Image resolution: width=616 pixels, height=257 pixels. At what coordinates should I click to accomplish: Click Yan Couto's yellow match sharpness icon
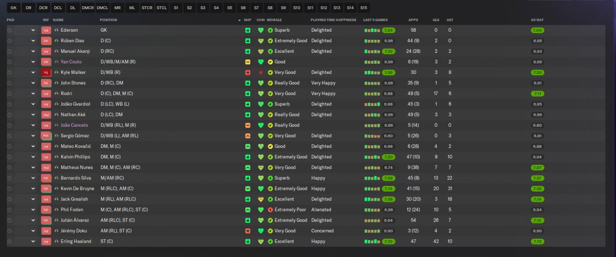click(248, 61)
